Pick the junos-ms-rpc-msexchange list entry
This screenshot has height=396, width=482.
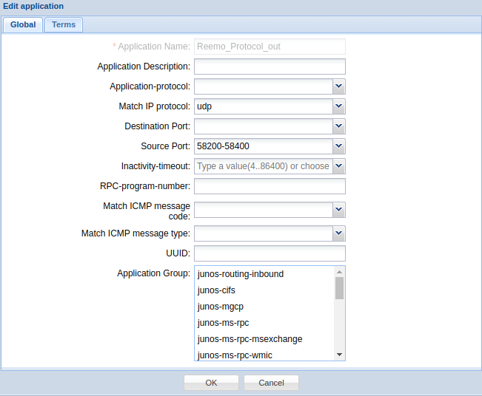(250, 339)
